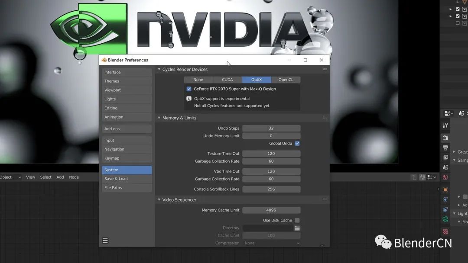Open the File Paths preferences section
The height and width of the screenshot is (263, 468).
(127, 188)
